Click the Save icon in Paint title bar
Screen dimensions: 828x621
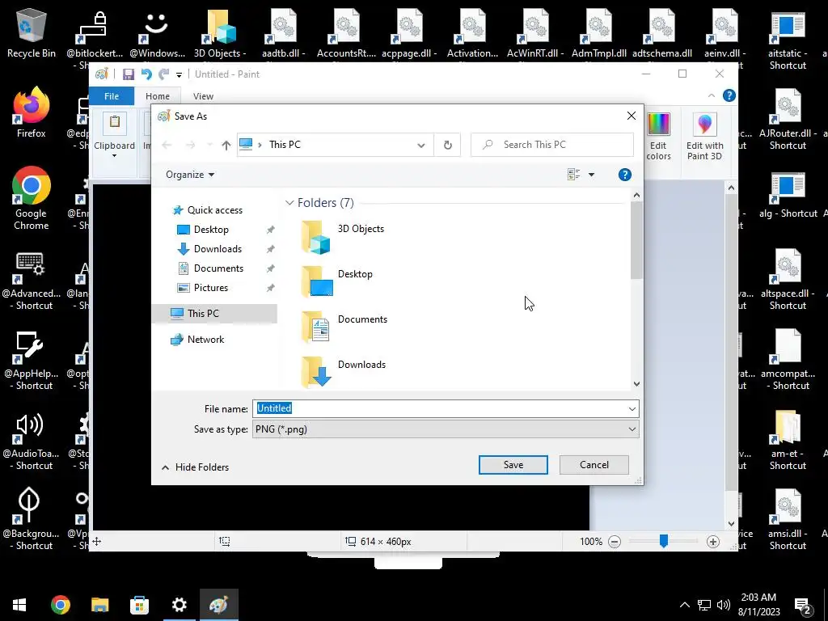[x=129, y=74]
